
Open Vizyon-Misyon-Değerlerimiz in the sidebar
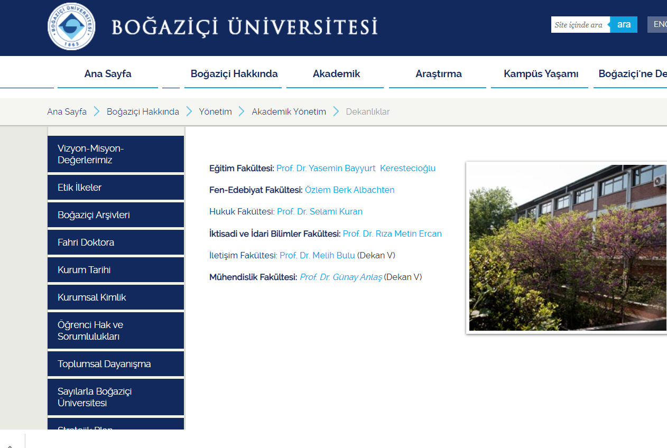pyautogui.click(x=116, y=154)
